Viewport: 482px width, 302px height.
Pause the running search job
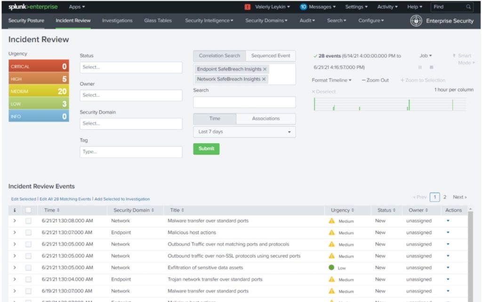420,67
